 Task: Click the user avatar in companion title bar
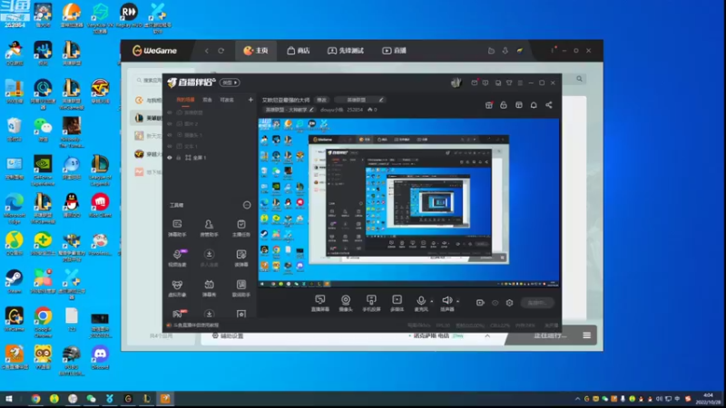(456, 83)
